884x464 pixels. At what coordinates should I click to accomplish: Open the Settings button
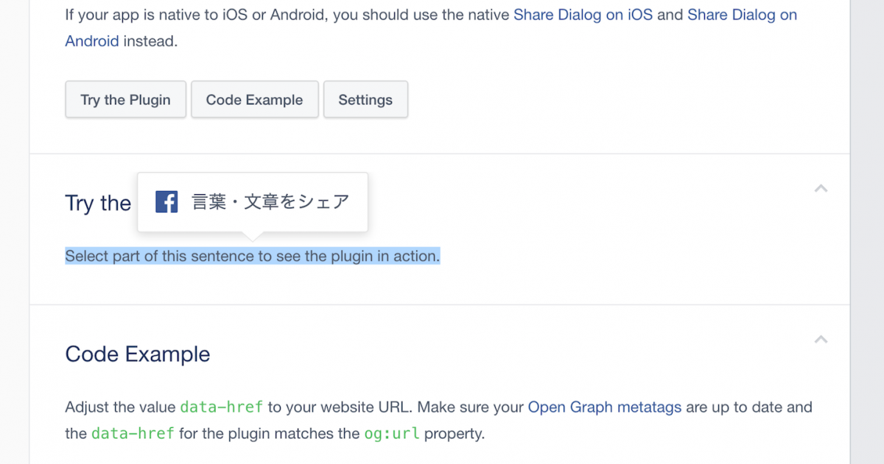pos(365,100)
